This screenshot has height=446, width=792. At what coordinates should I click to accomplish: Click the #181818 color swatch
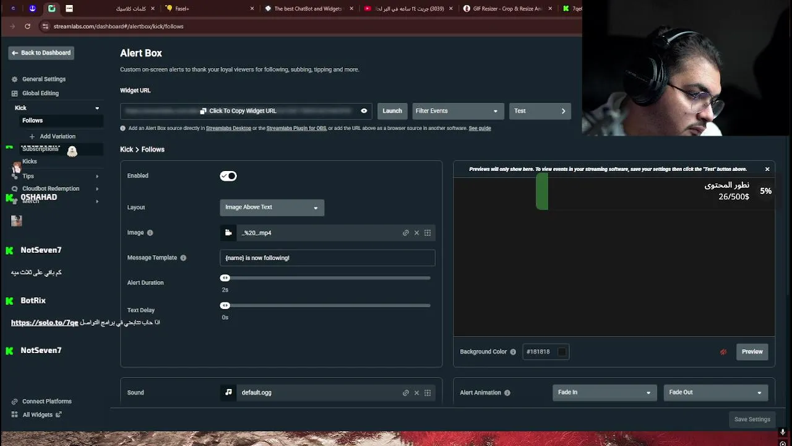pyautogui.click(x=562, y=352)
